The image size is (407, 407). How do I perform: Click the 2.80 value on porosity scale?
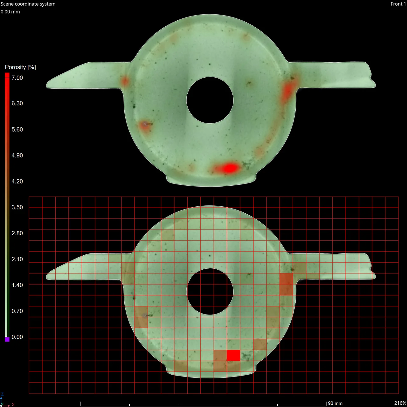[17, 233]
